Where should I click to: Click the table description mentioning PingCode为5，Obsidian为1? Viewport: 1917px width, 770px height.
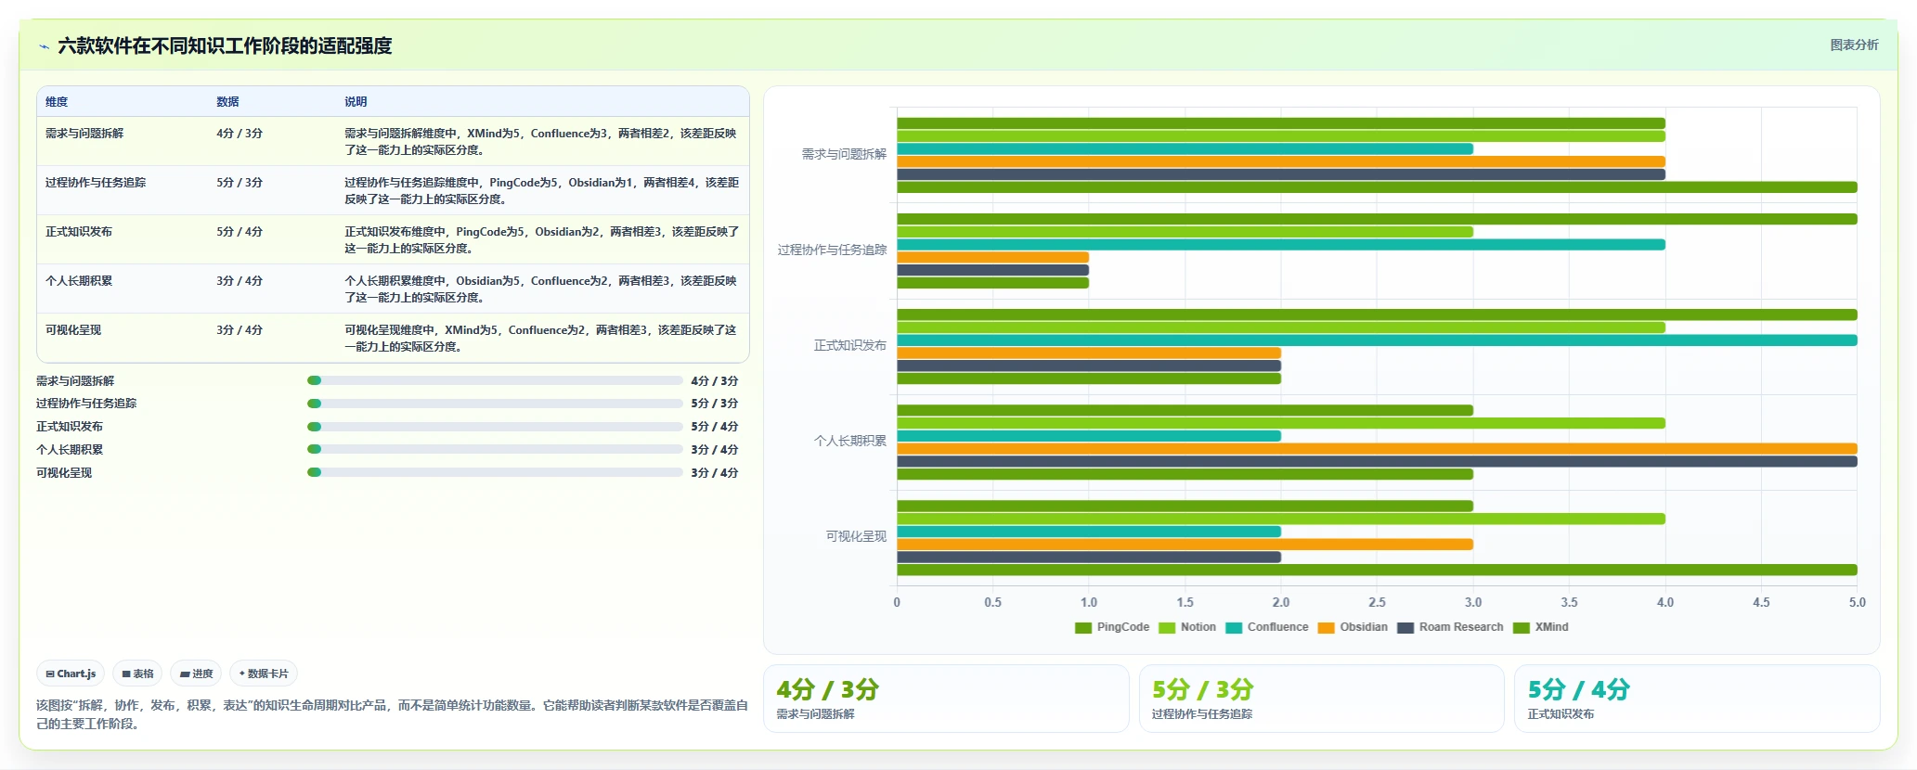542,191
